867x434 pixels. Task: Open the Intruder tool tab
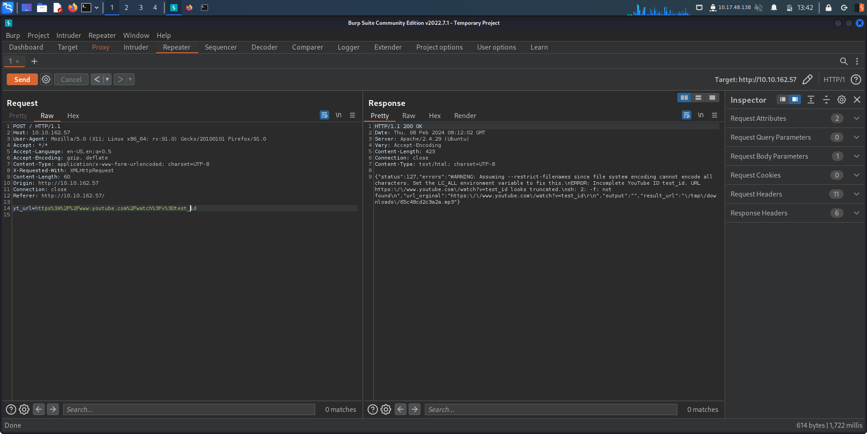click(x=136, y=47)
